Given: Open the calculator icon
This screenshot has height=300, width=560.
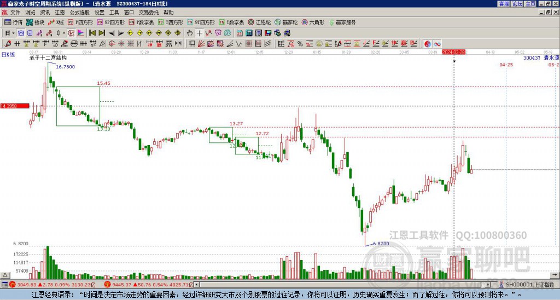Looking at the screenshot, I should coord(249,33).
